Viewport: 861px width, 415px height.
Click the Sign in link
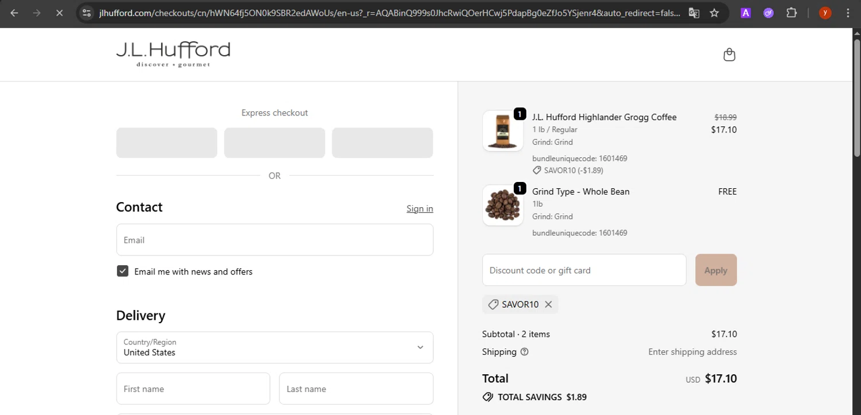point(420,208)
